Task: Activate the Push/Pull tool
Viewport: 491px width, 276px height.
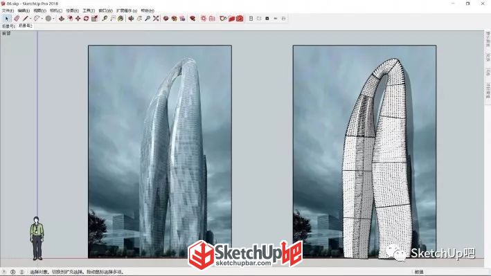Action: [x=62, y=19]
